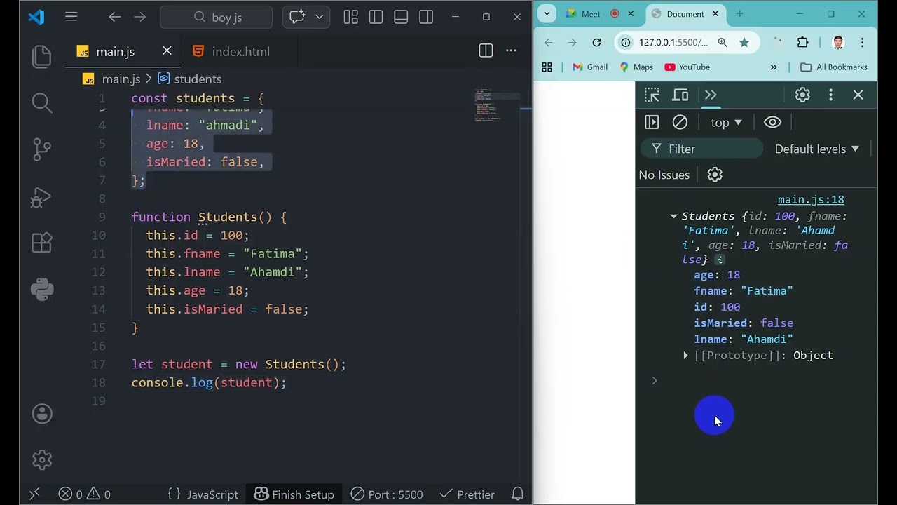Open the YouTube bookmark
897x505 pixels.
687,67
